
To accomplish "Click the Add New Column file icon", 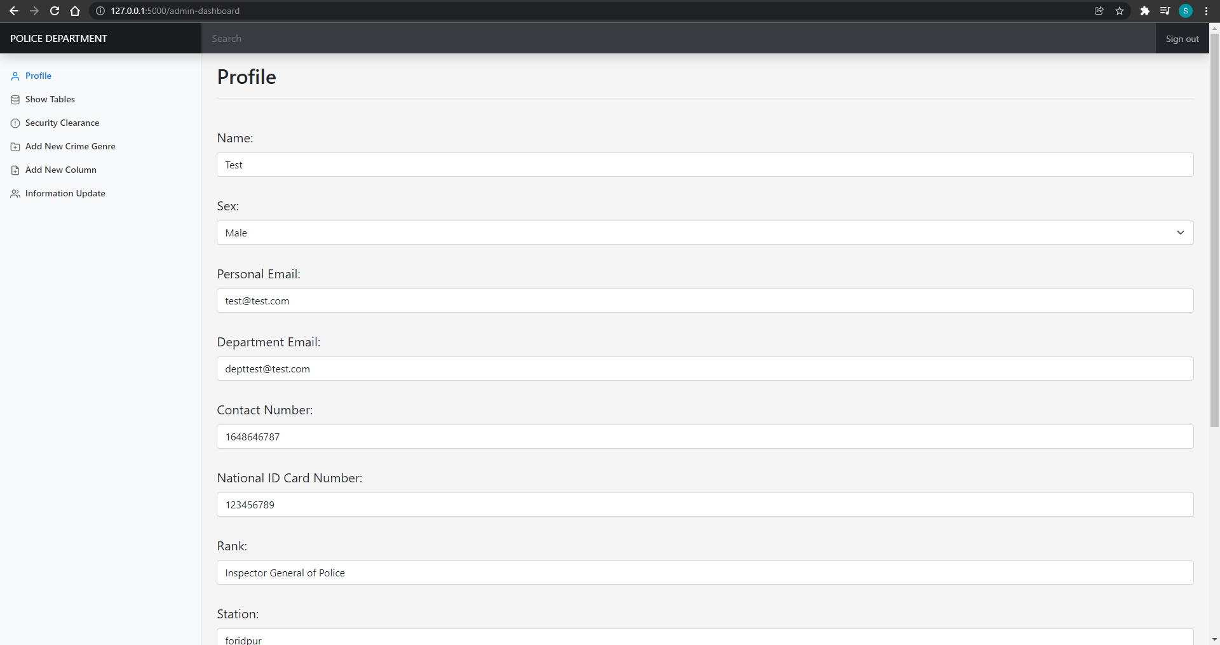I will (x=15, y=170).
